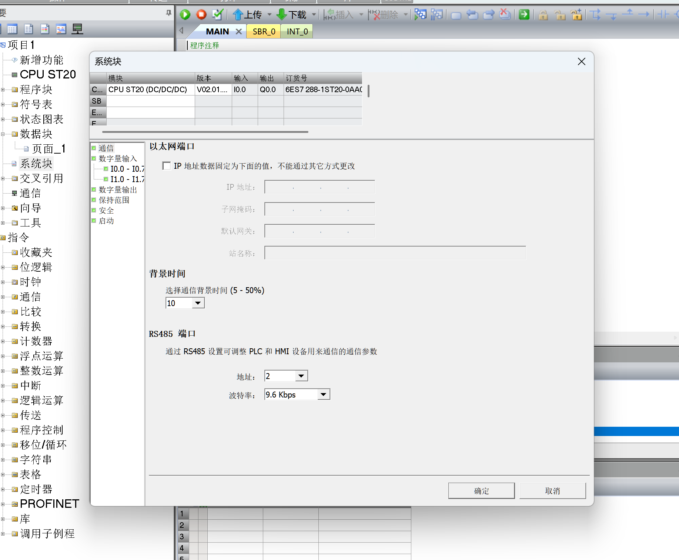Click the 取消 button
Screen dimensions: 679x560
click(x=552, y=491)
